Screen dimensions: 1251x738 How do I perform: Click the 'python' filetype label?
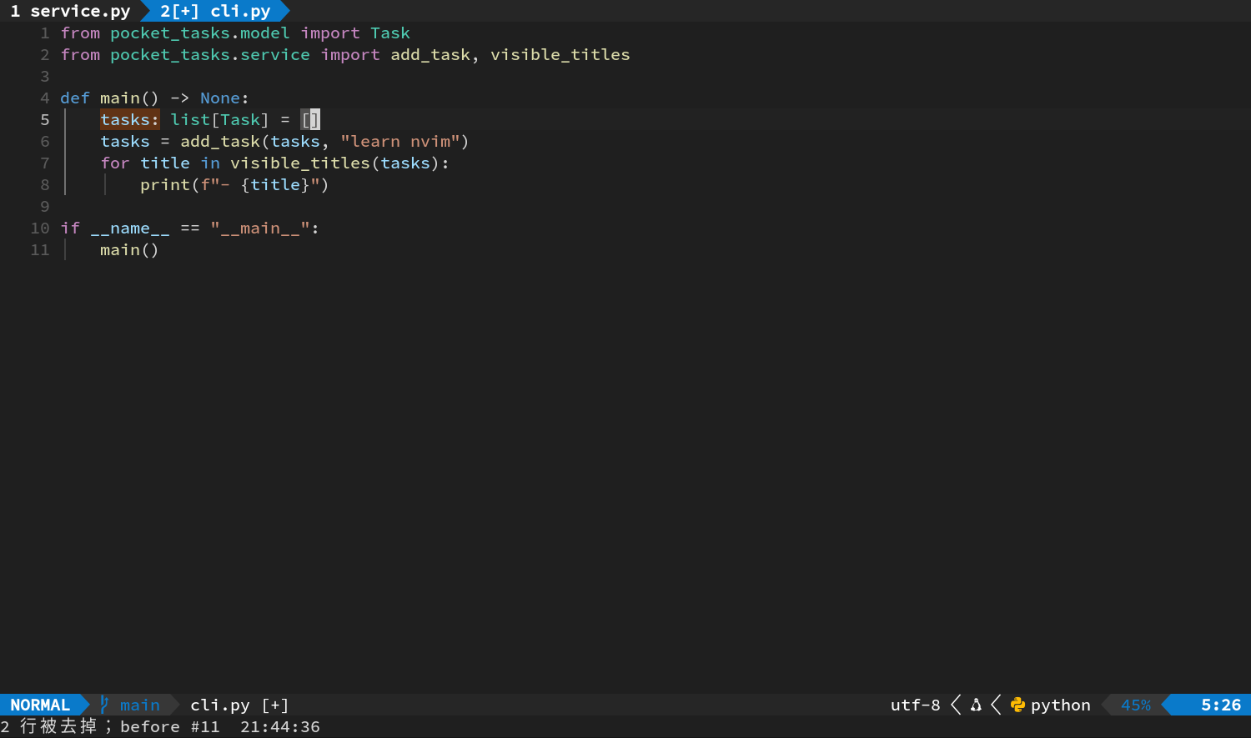(x=1060, y=705)
